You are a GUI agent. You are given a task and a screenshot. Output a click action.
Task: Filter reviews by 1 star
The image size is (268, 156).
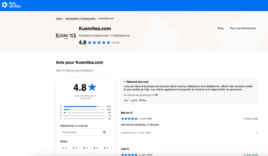(x=65, y=148)
